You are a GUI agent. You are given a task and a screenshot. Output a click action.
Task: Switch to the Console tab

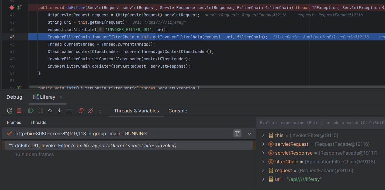coord(177,111)
